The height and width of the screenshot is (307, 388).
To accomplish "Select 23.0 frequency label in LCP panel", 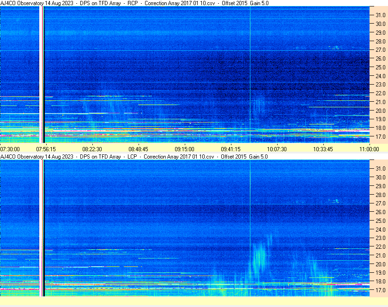I will coord(381,238).
